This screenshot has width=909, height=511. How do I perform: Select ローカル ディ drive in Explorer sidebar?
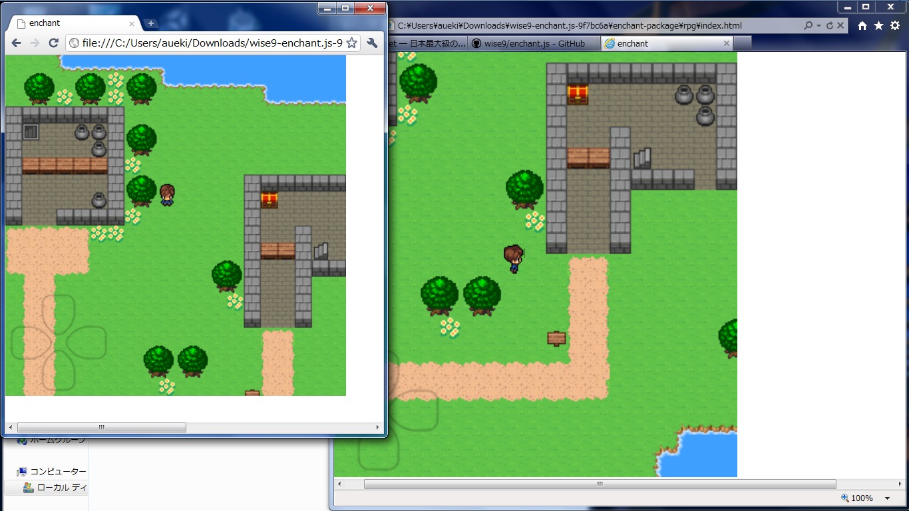point(56,488)
